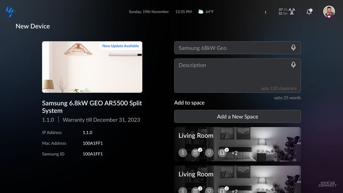Focus the Samsung 68kW Geo name field
The width and height of the screenshot is (343, 193).
tap(237, 48)
